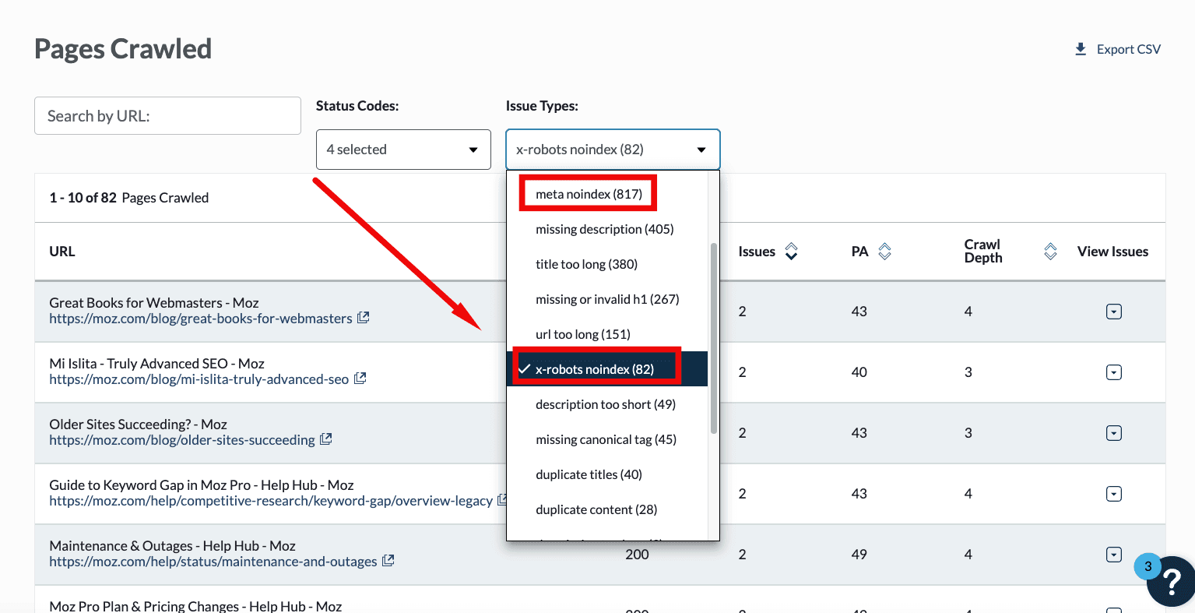Click the Export CSV download icon
The width and height of the screenshot is (1195, 613).
click(1081, 49)
